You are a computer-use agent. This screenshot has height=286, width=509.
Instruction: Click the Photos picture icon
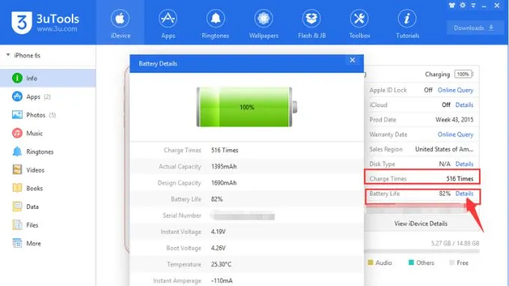click(x=17, y=115)
